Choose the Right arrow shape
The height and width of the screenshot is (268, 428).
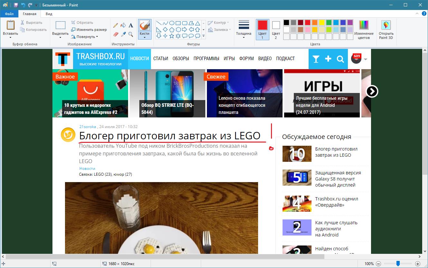tap(185, 30)
